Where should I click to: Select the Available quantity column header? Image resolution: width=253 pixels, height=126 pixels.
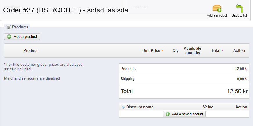(192, 50)
